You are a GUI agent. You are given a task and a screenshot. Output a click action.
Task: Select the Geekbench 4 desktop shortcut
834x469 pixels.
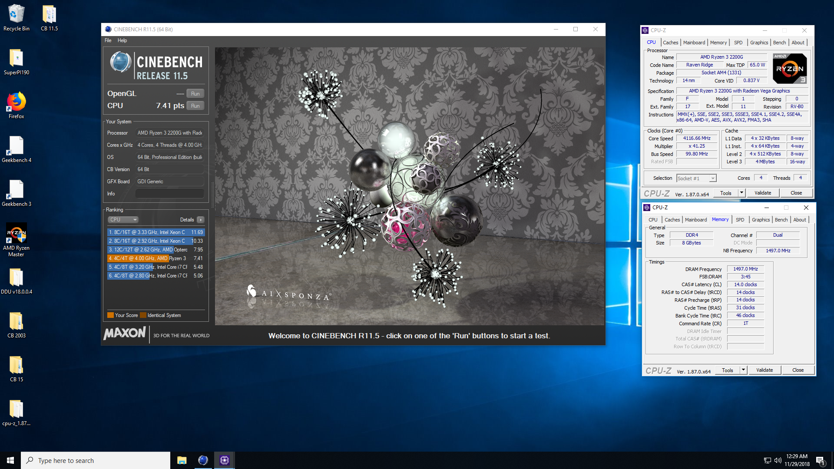(17, 149)
